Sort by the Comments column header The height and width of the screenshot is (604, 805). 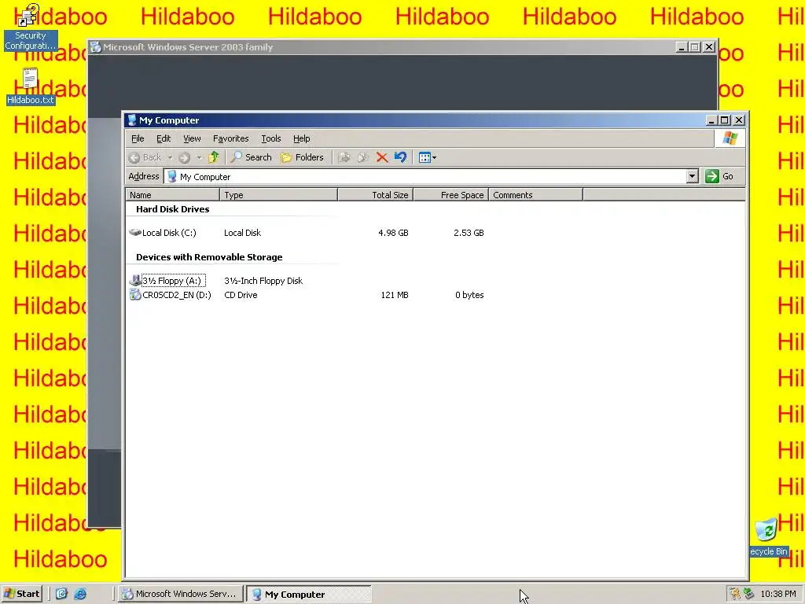click(x=535, y=195)
